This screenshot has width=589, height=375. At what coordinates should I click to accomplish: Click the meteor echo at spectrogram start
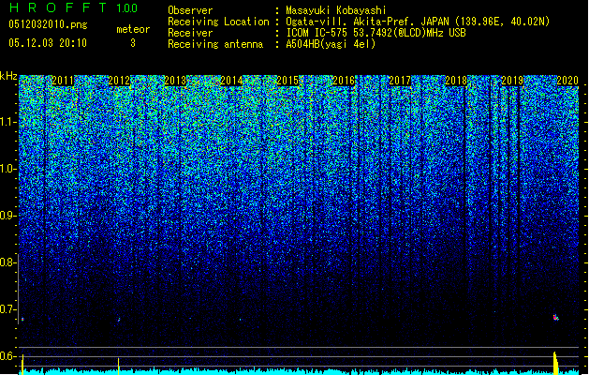coord(22,320)
